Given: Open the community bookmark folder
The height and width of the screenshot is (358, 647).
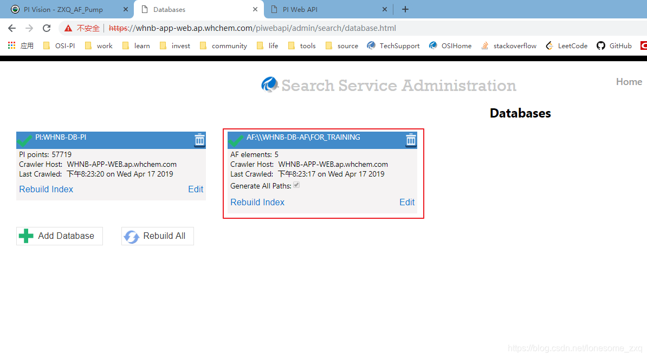Looking at the screenshot, I should pos(223,46).
